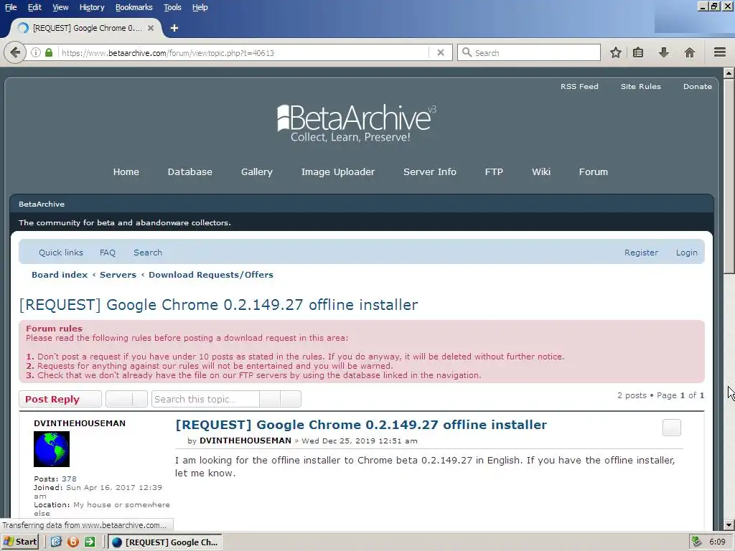Screen dimensions: 735x551
Task: Show bookmarks list icon
Action: coord(638,52)
